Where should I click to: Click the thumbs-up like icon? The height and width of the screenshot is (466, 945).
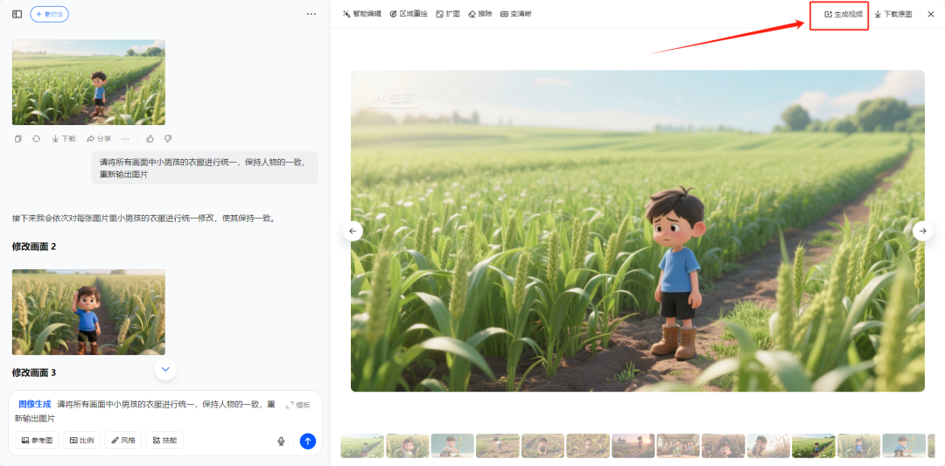pos(150,138)
